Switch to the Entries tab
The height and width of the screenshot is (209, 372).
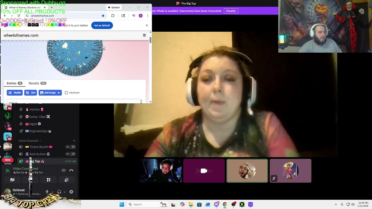pos(15,83)
